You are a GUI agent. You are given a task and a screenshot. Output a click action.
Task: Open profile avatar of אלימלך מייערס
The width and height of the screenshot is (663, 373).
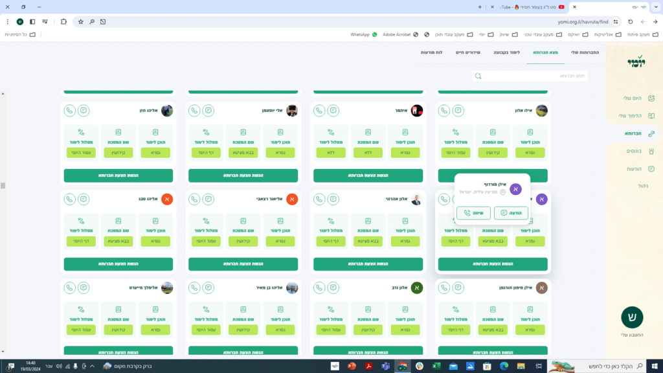click(x=167, y=288)
